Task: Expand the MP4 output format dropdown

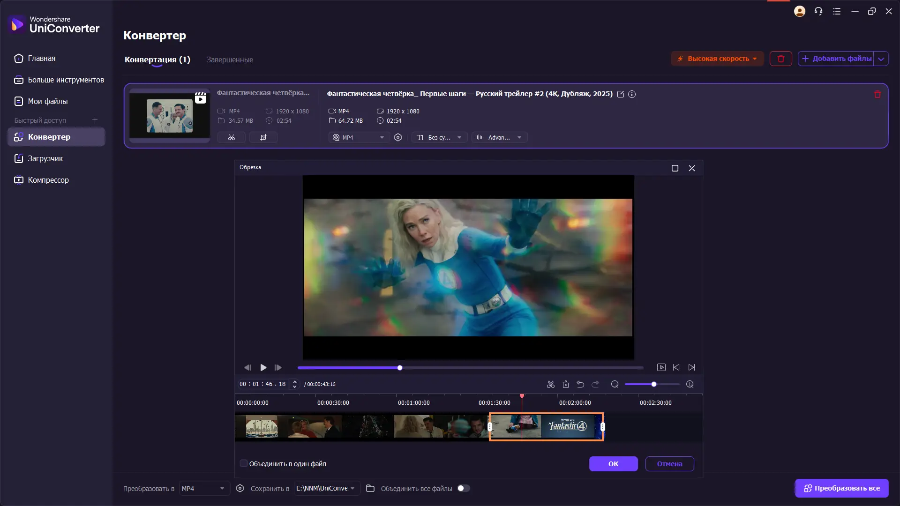Action: pyautogui.click(x=359, y=137)
